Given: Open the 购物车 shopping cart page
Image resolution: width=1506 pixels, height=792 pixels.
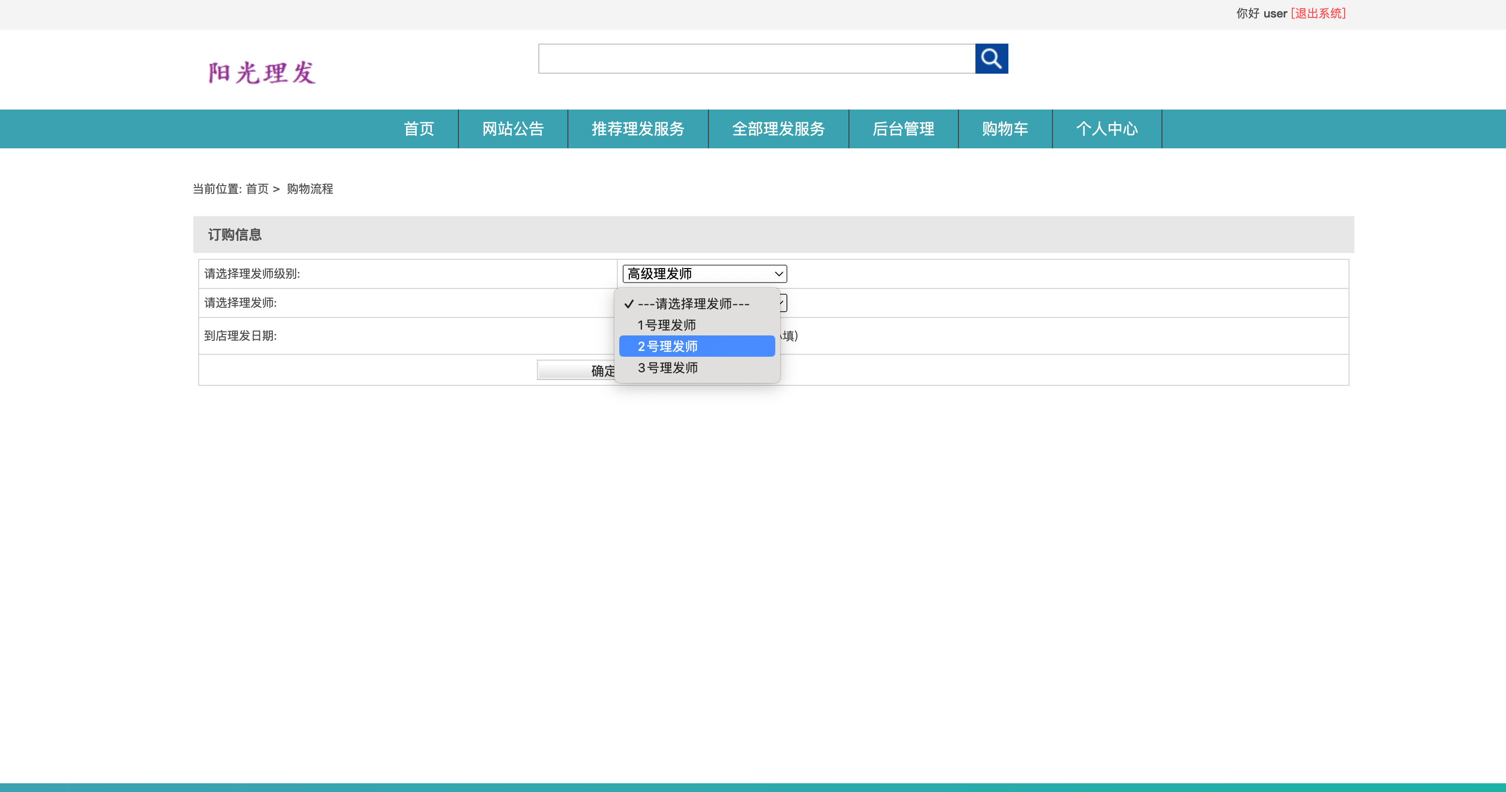Looking at the screenshot, I should pos(1005,128).
